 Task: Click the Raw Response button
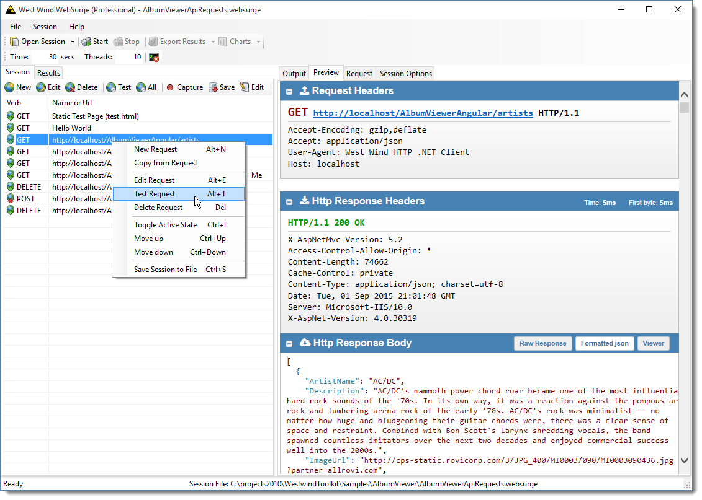tap(542, 344)
